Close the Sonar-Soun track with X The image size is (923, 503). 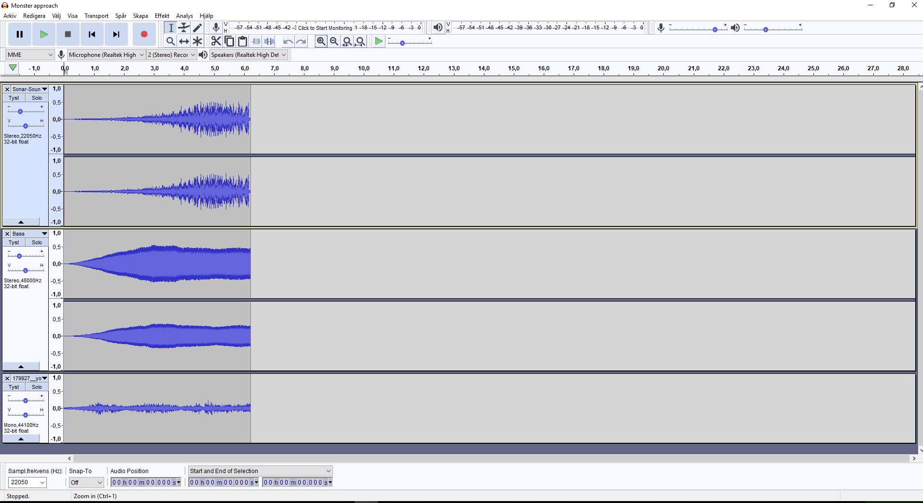[7, 89]
